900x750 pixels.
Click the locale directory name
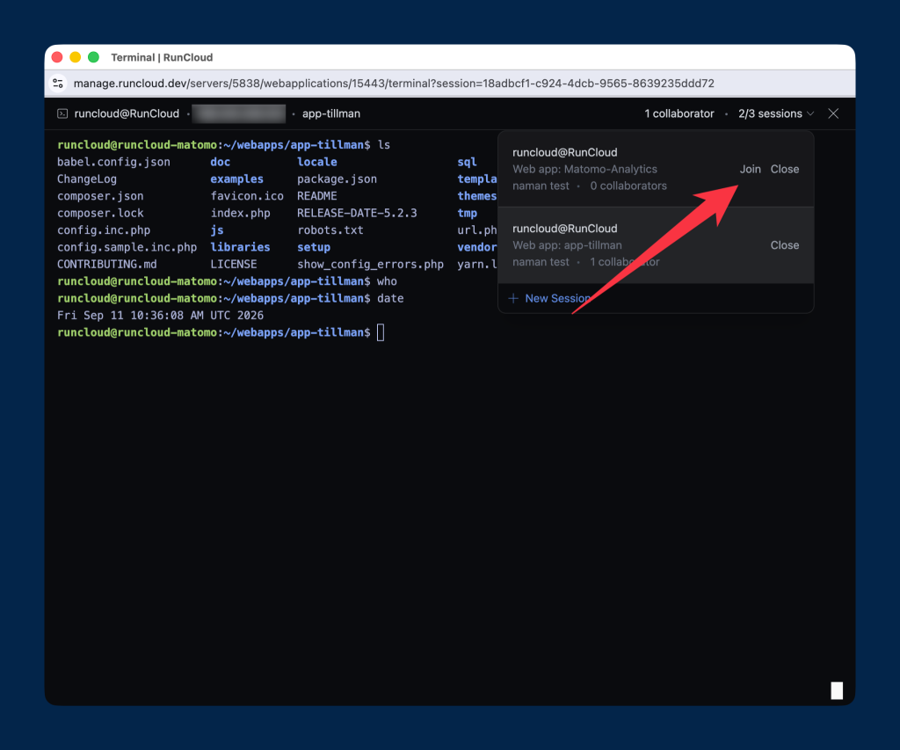point(317,162)
